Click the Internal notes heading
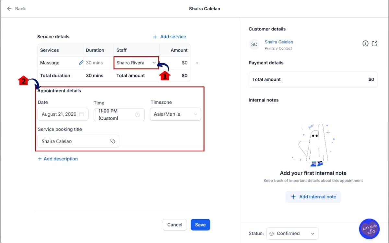The width and height of the screenshot is (389, 243). click(264, 100)
